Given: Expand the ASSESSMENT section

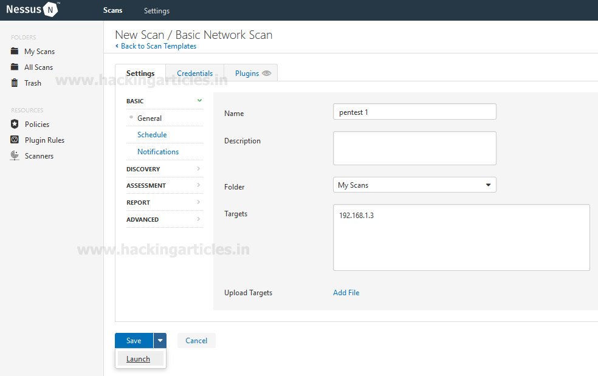Looking at the screenshot, I should [199, 185].
